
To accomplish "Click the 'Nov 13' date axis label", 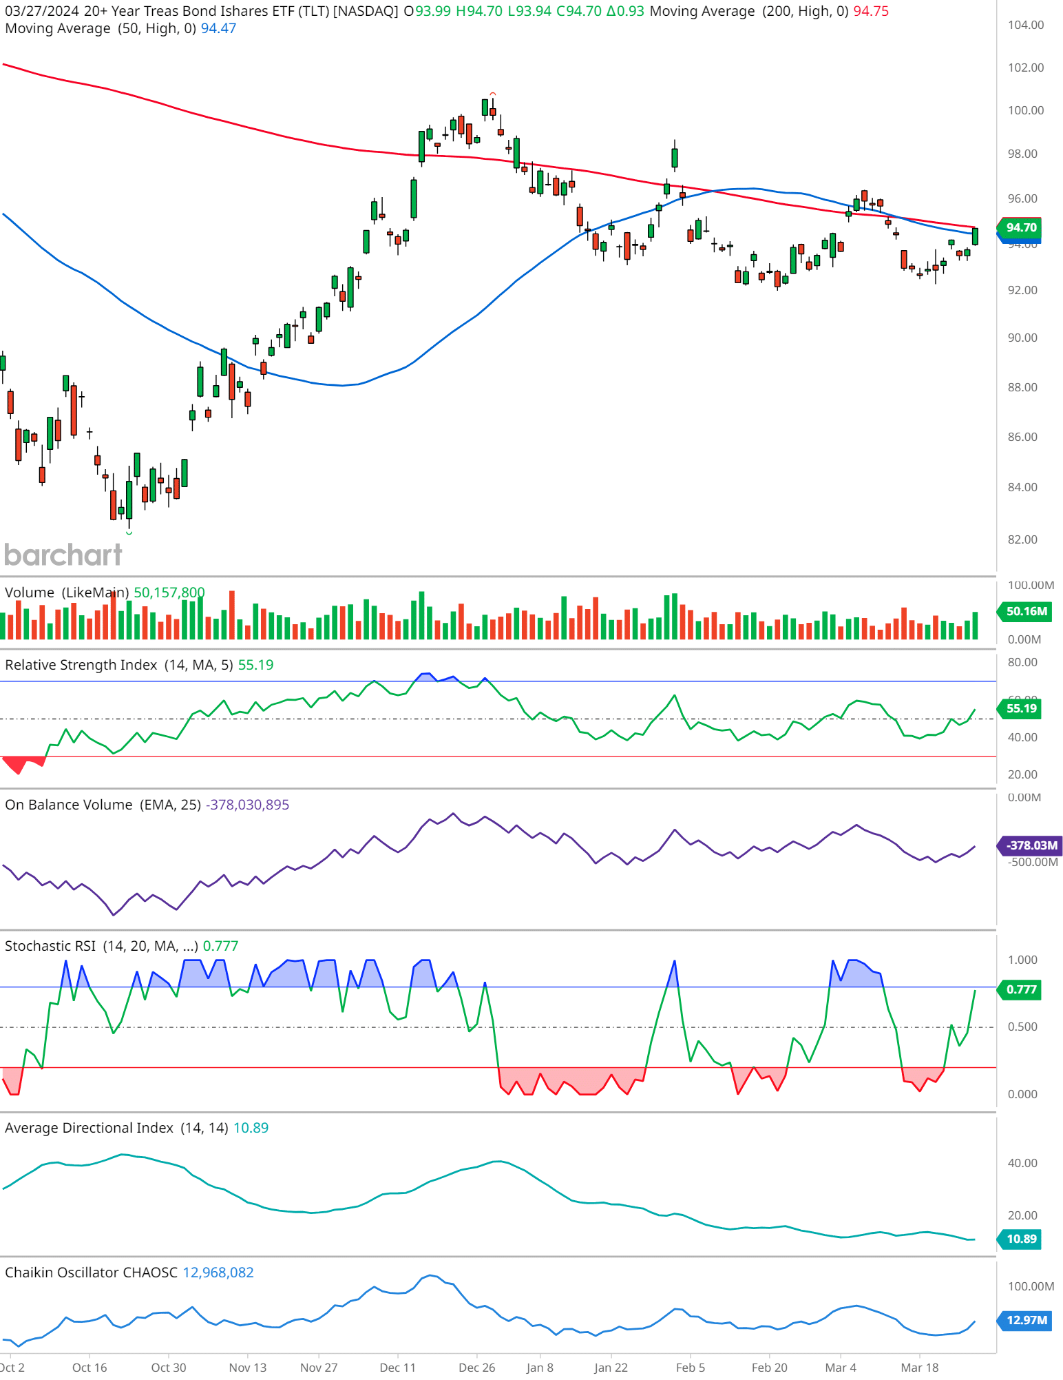I will [x=248, y=1368].
